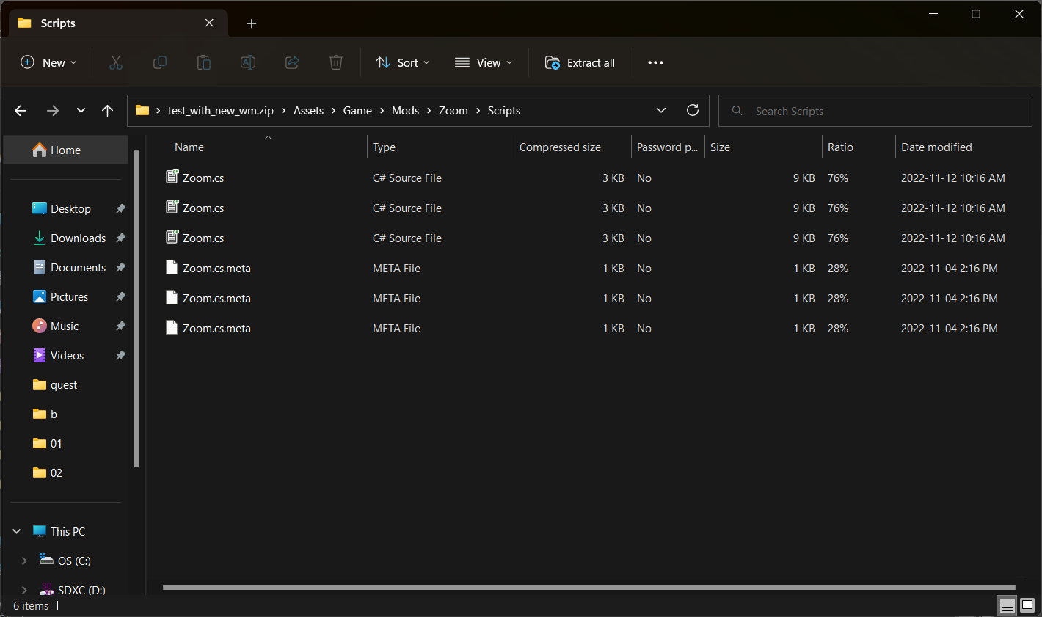This screenshot has width=1042, height=617.
Task: Click the Delete trash icon
Action: point(336,63)
